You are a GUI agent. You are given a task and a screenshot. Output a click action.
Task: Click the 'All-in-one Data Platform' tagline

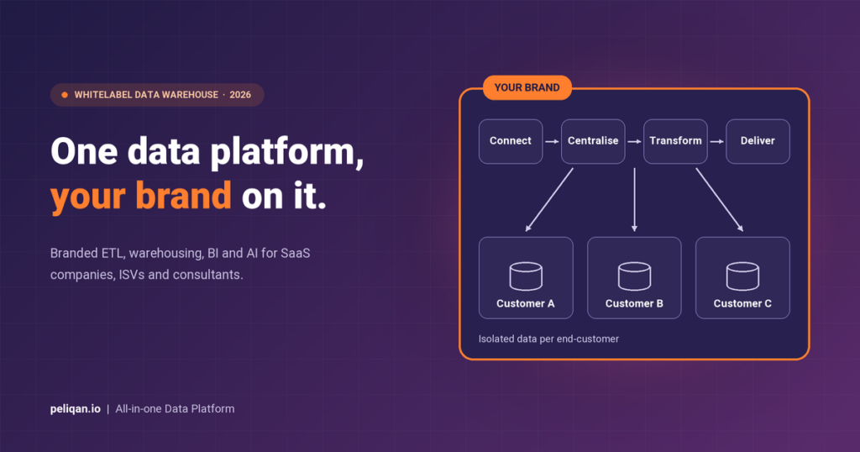pos(175,409)
